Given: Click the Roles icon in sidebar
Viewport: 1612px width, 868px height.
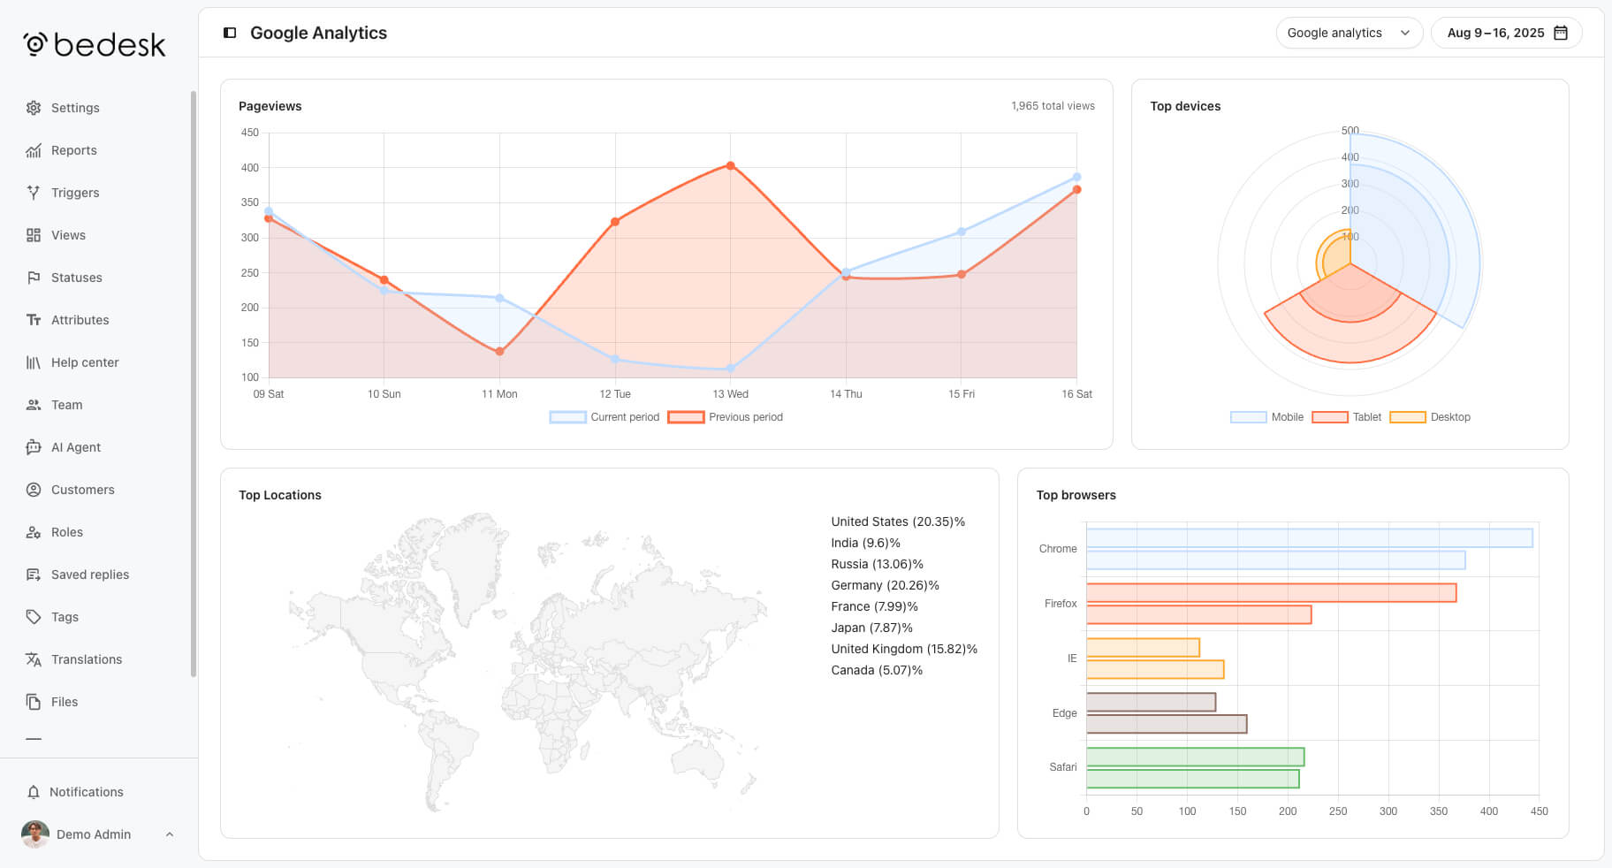Looking at the screenshot, I should 34,532.
